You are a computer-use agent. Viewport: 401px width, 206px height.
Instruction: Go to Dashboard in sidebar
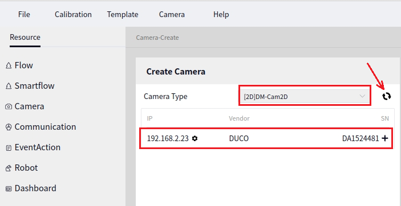tap(35, 188)
